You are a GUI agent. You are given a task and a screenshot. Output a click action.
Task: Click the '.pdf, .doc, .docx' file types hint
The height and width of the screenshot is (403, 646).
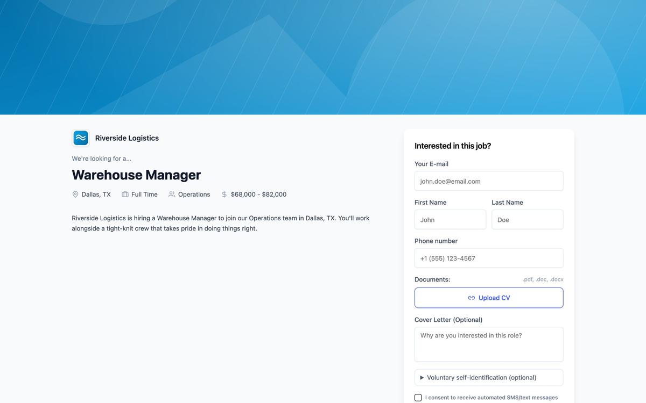click(543, 279)
